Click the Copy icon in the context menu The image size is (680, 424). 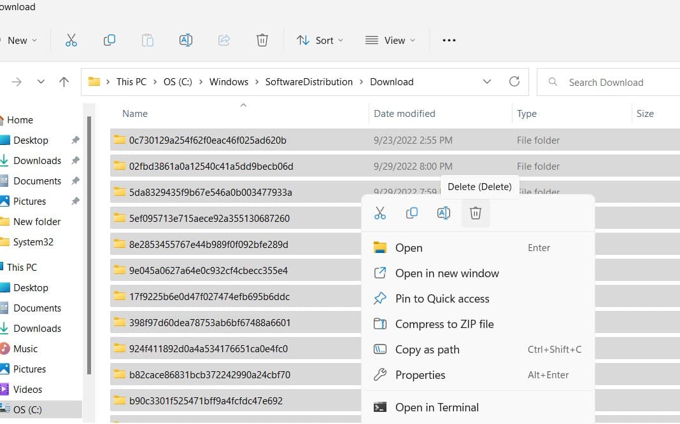click(x=412, y=213)
